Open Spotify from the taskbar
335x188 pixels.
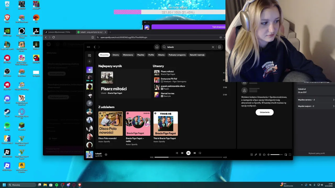(57, 185)
